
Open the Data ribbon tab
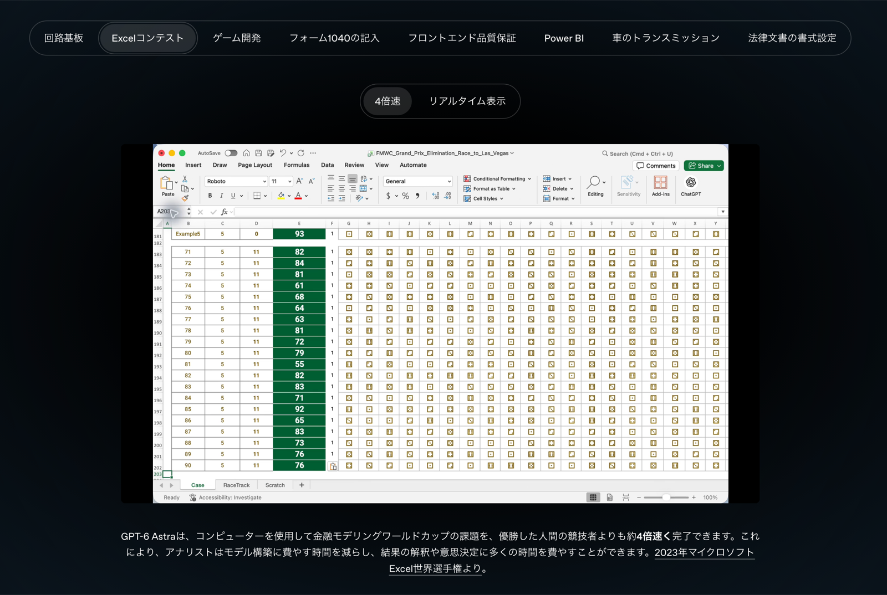click(x=328, y=165)
